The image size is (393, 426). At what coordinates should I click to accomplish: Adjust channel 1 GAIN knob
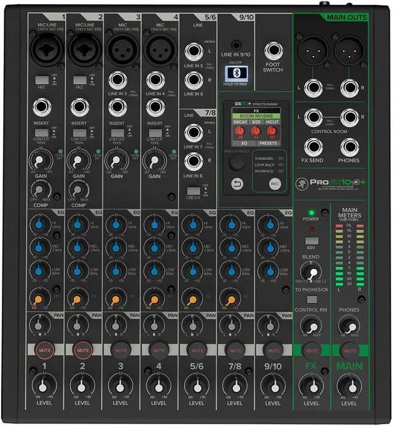[x=41, y=161]
